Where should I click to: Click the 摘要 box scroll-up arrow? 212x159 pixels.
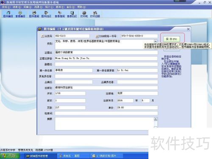pos(156,119)
